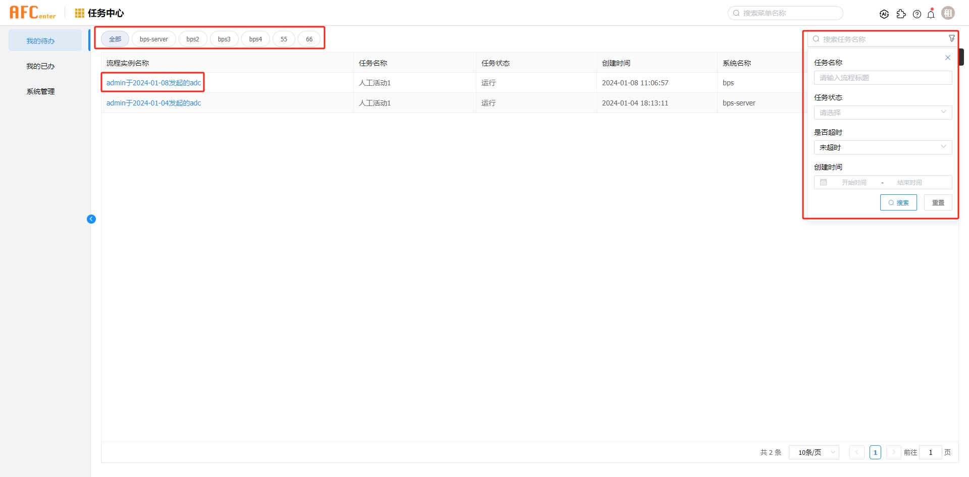Collapse the sidebar with blue arrow toggle
The height and width of the screenshot is (477, 969).
91,219
